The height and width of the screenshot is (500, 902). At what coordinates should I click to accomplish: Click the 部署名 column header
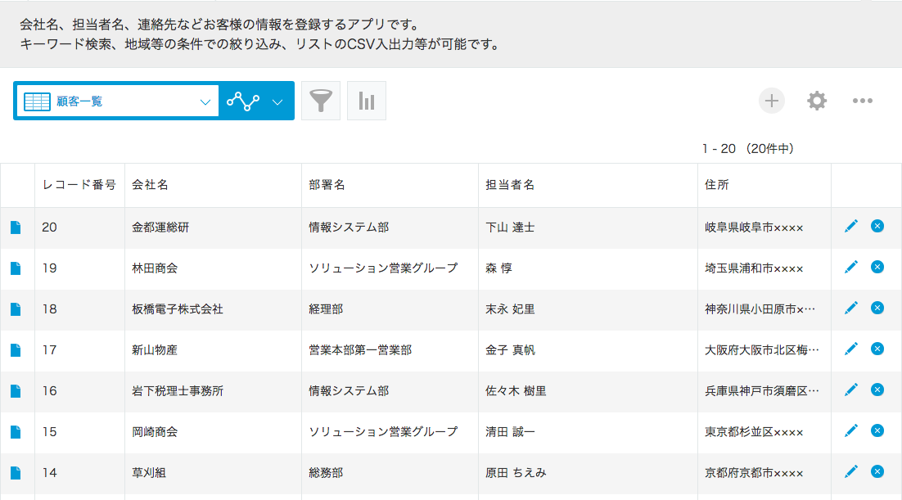click(327, 185)
